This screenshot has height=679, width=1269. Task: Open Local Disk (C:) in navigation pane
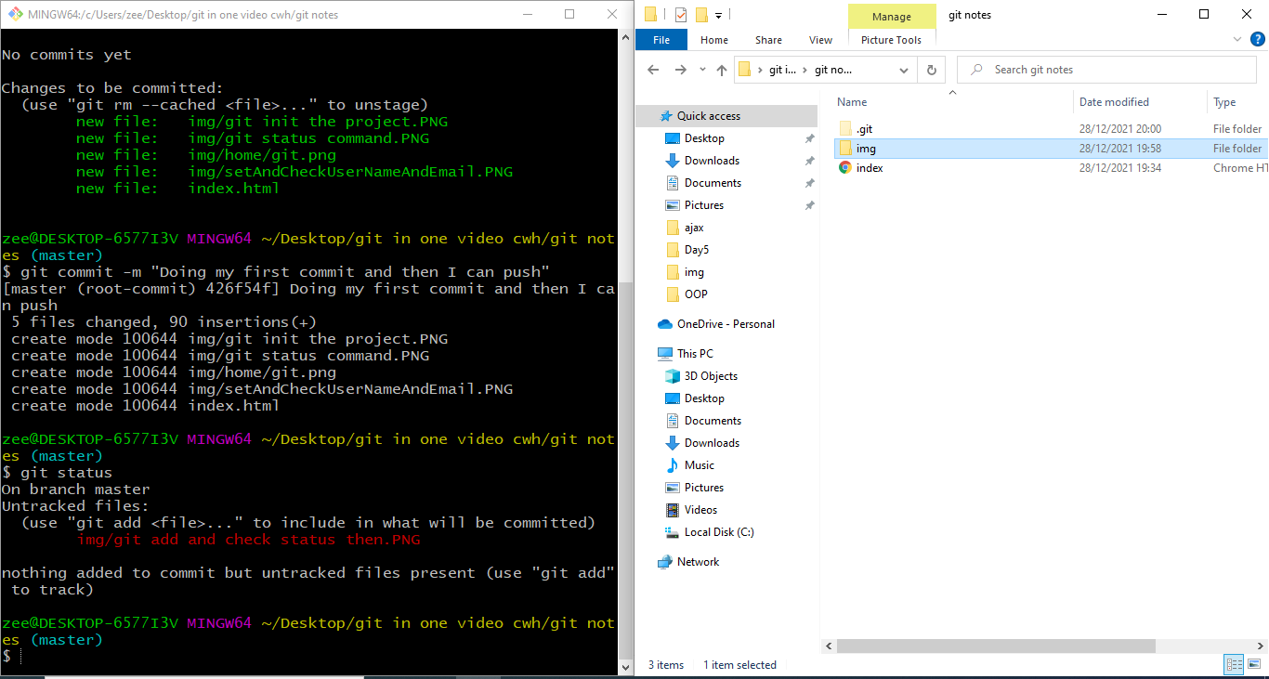pyautogui.click(x=719, y=532)
